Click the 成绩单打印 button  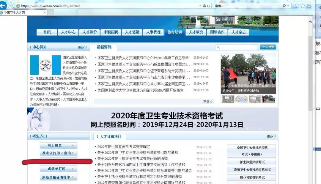[x=59, y=169]
